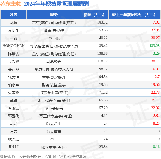Viewport: 161px width, 159px height.
Task: Click the change value -0.16
Action: (156, 147)
